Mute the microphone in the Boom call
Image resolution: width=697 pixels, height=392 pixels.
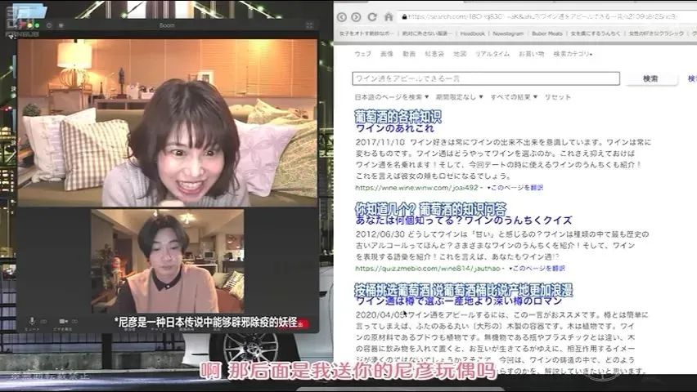pyautogui.click(x=33, y=321)
